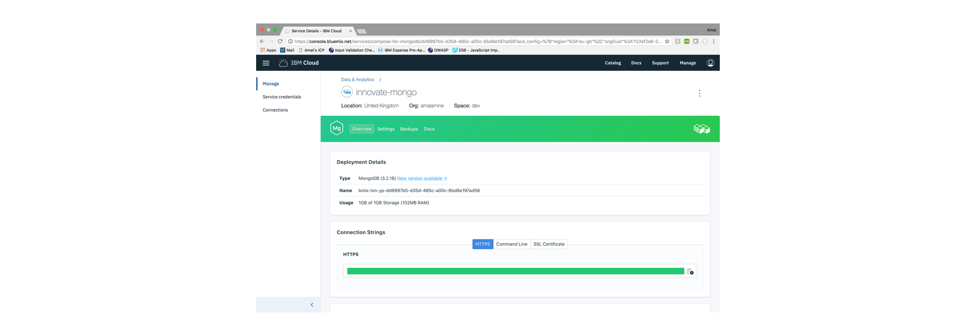Click the grey S browser extension icon
This screenshot has width=977, height=336.
tap(678, 41)
